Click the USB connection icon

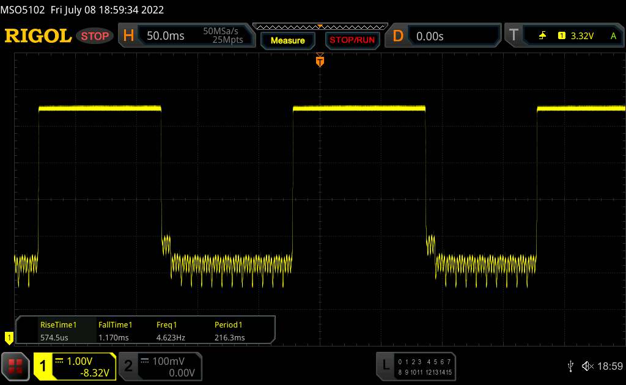tap(570, 366)
